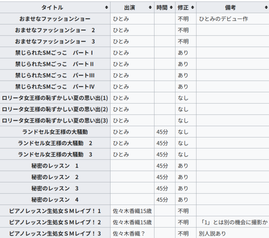Click the sort arrows in タイトル header
Viewport: 269px width, 238px height.
coord(106,7)
